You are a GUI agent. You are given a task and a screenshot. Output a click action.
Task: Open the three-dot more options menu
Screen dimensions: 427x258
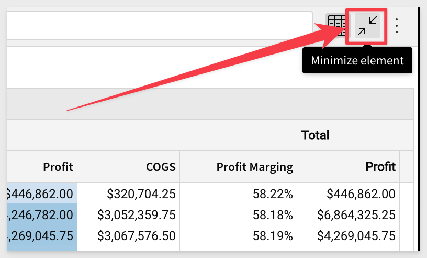[x=397, y=26]
